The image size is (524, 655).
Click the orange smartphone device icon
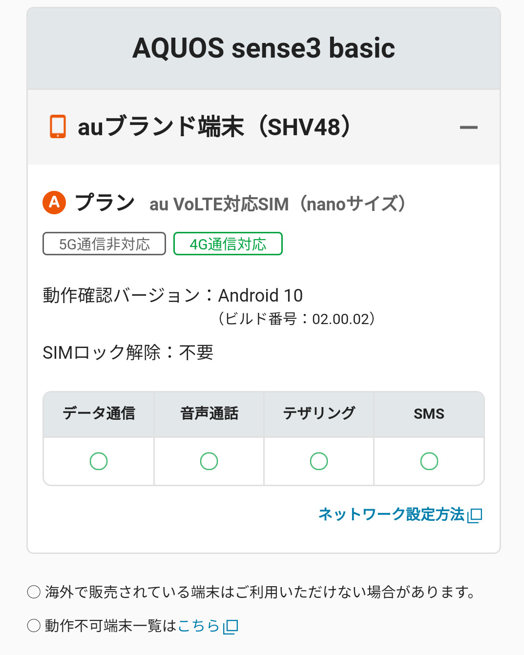coord(58,126)
